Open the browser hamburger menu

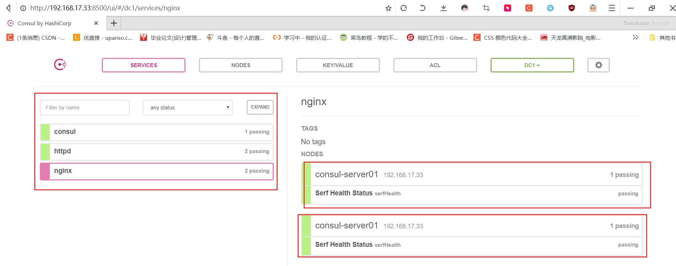(x=612, y=8)
